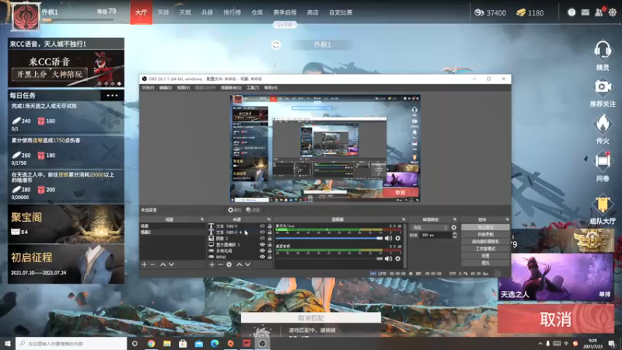Undock the scene transitions panel via header icon
Viewport: 622px width, 350px height.
[455, 219]
